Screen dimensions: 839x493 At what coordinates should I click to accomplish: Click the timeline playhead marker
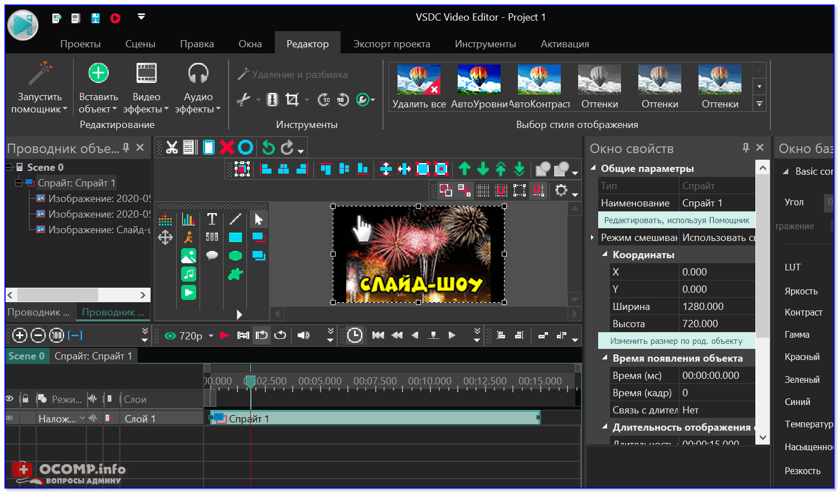[250, 381]
